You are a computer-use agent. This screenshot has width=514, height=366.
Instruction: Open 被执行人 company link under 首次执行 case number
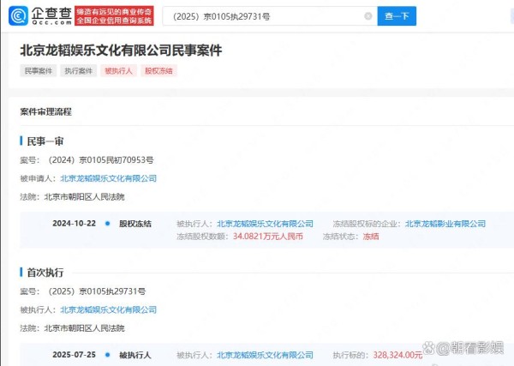[x=109, y=309]
